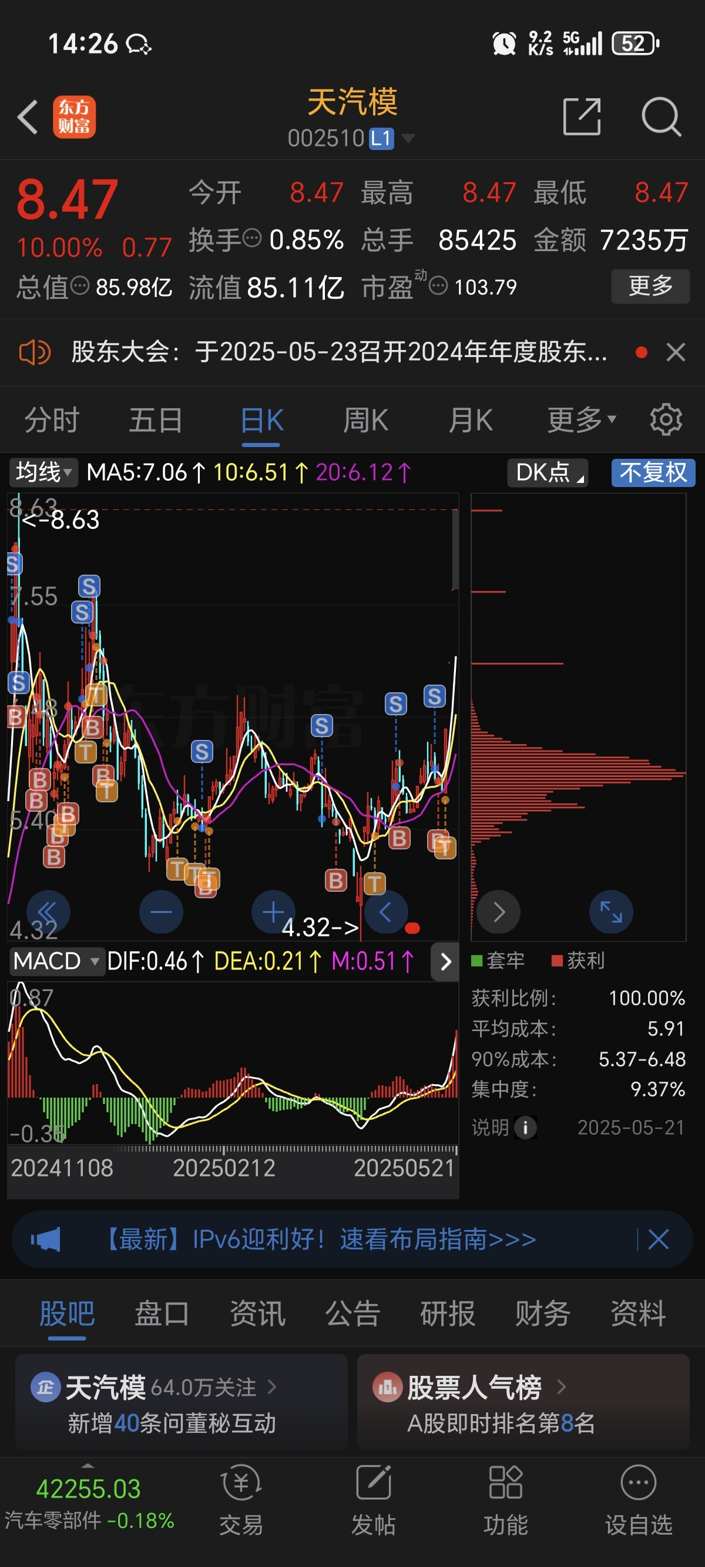
Task: Dismiss the 股东大会 notice with X
Action: tap(676, 352)
